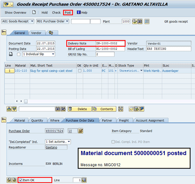Click the Delete button in item toolbar
The height and width of the screenshot is (184, 195).
click(79, 109)
